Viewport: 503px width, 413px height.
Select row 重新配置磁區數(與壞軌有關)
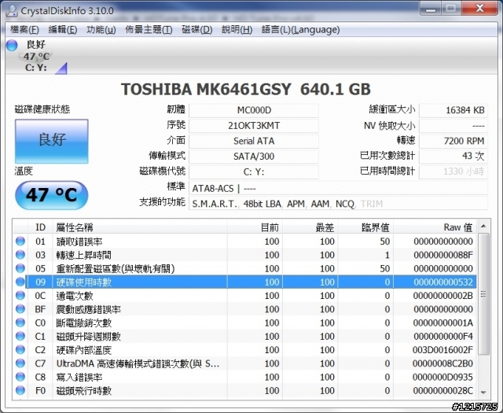(x=244, y=268)
